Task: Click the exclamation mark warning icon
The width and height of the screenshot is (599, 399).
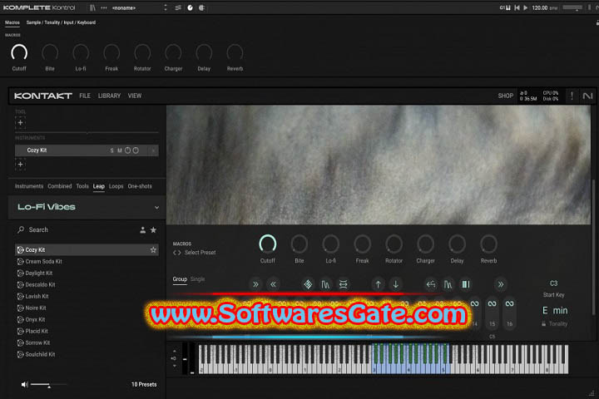Action: click(572, 96)
